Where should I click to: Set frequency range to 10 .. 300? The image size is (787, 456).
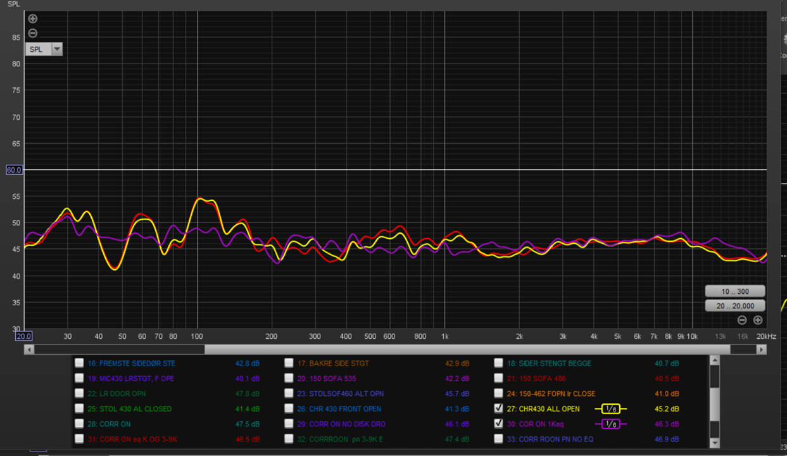pos(734,291)
